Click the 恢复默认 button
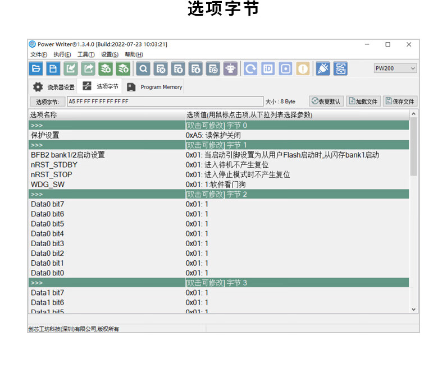This screenshot has height=378, width=447. (326, 102)
